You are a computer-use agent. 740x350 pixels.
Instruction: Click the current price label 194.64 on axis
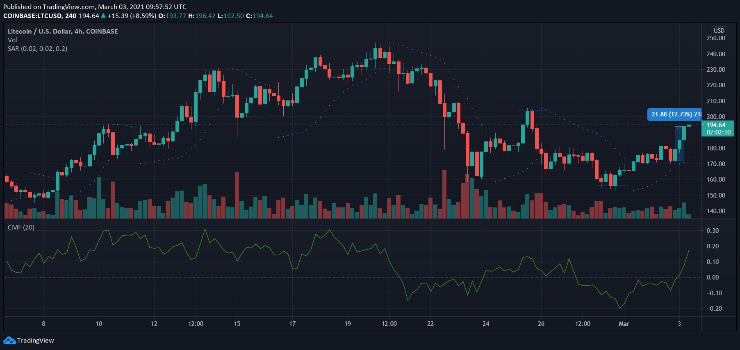(716, 125)
